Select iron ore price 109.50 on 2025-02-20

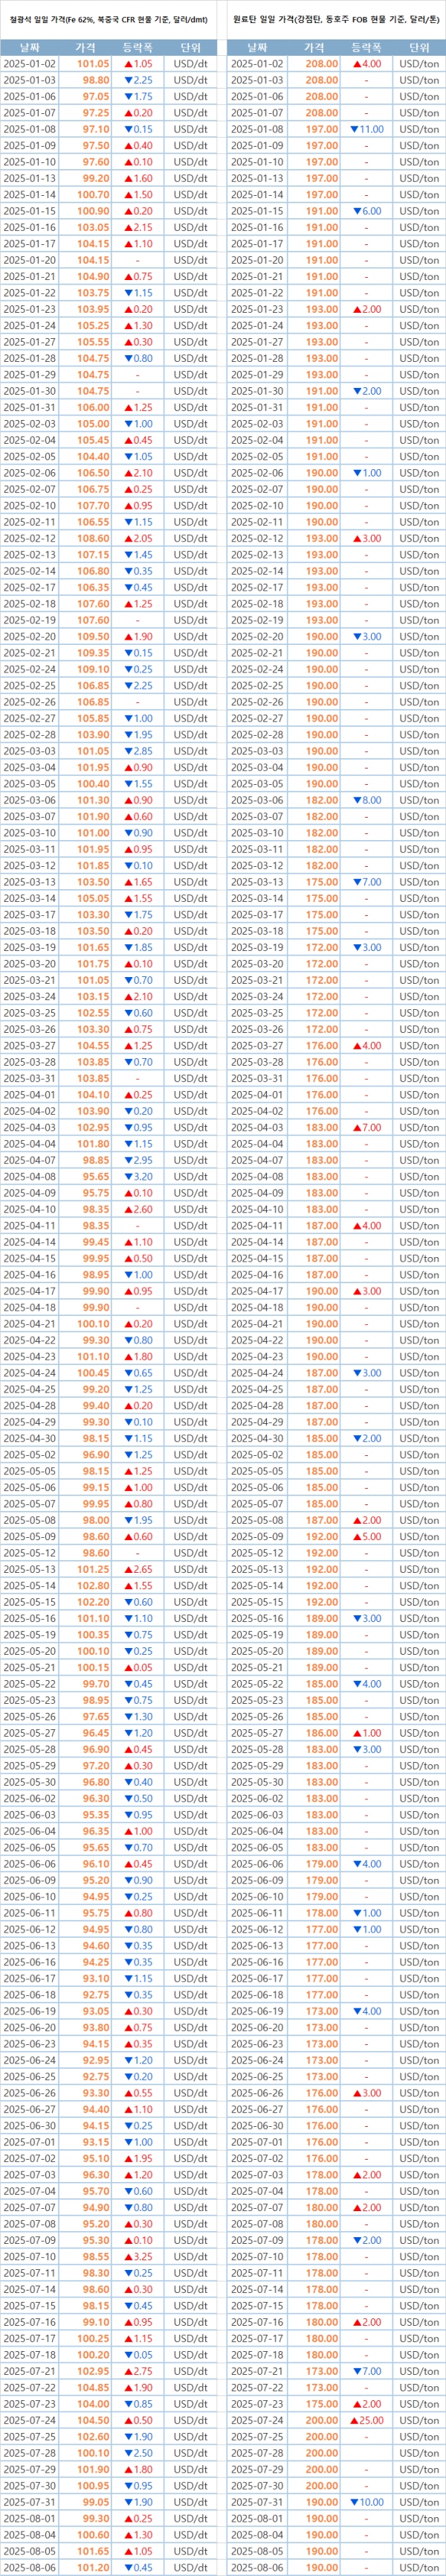click(93, 636)
